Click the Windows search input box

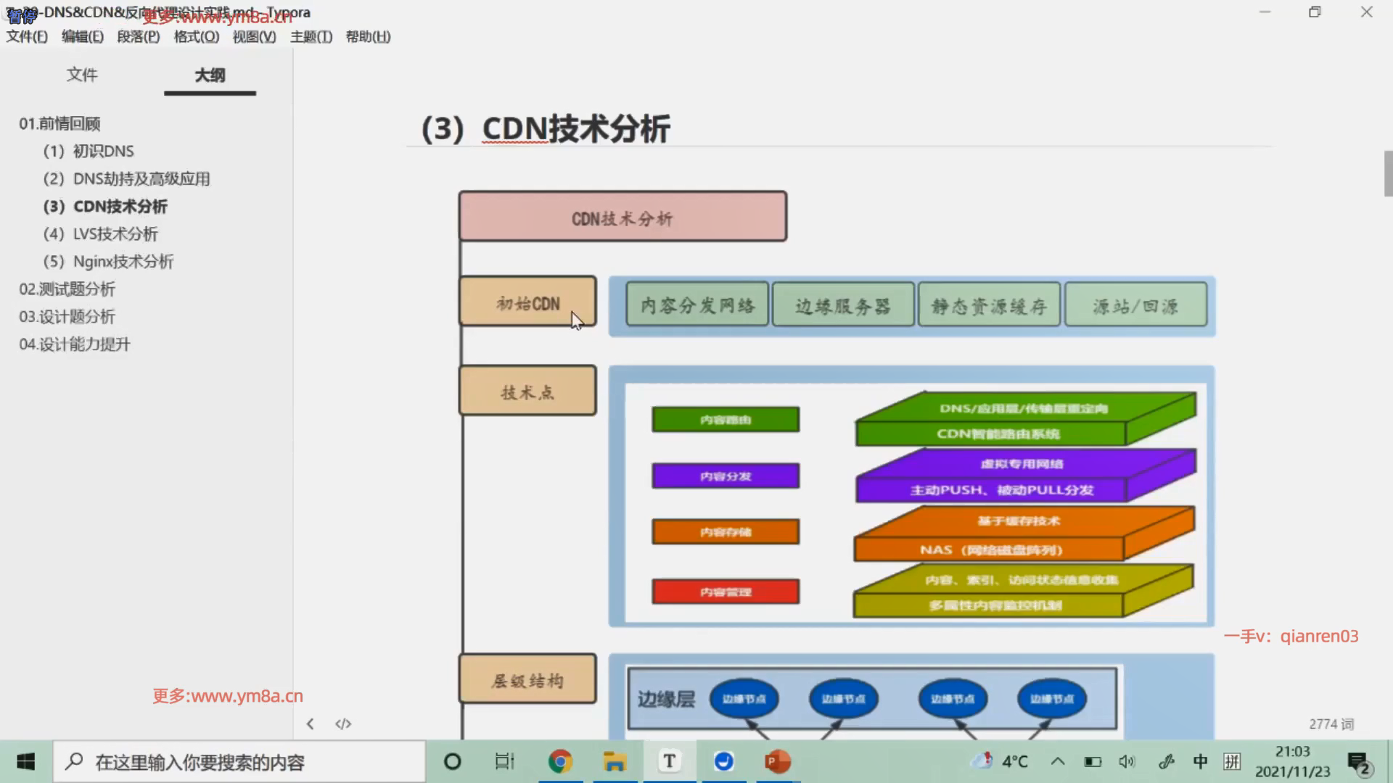(x=239, y=761)
